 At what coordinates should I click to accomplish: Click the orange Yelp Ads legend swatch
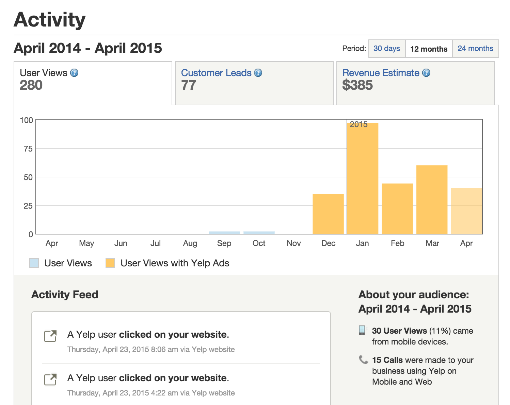(x=110, y=263)
